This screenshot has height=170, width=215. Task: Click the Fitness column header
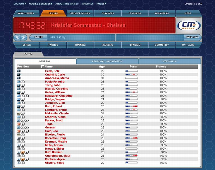[x=161, y=67]
